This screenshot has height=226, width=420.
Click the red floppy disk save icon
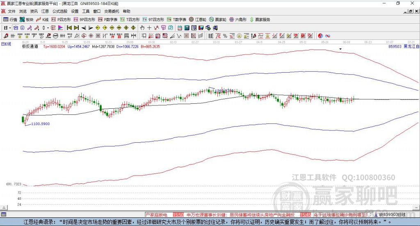201,28
